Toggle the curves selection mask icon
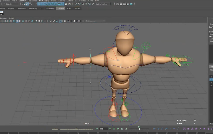This screenshot has height=134, width=213. click(x=46, y=4)
